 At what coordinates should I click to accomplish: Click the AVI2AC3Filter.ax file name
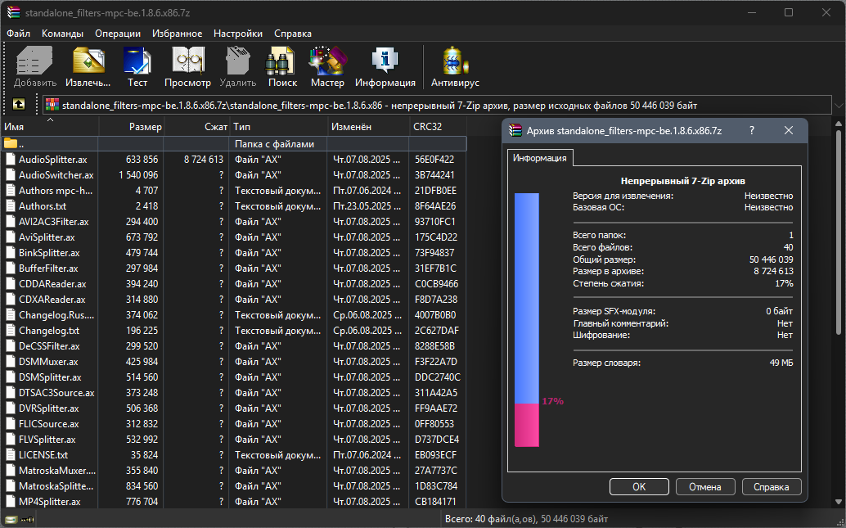pos(54,221)
